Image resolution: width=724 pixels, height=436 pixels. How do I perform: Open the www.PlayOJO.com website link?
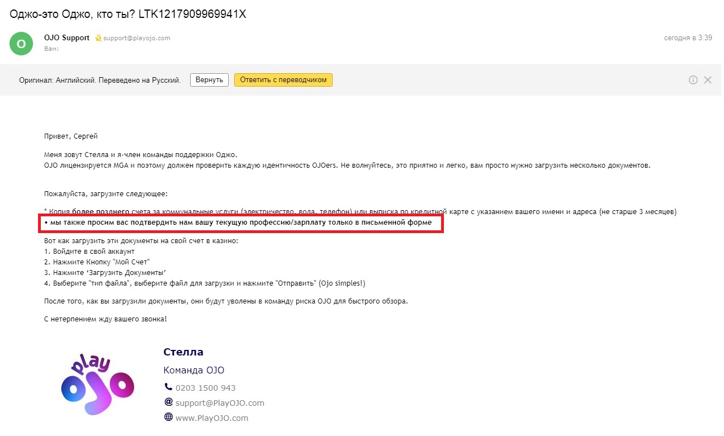pos(212,418)
